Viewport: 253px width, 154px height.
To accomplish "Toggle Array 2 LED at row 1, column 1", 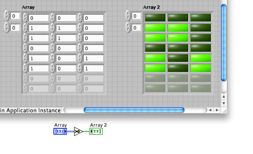I will (155, 18).
